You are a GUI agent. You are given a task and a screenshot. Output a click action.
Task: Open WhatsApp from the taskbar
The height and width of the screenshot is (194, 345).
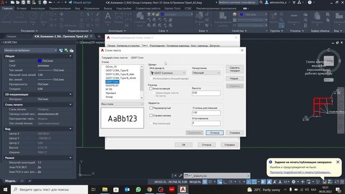139,189
